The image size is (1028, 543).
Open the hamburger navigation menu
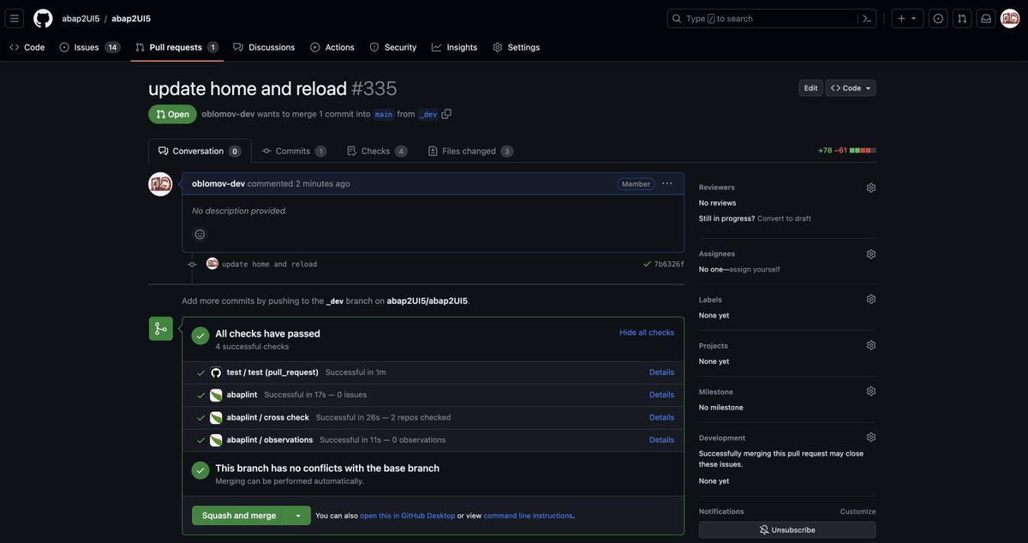[x=15, y=18]
